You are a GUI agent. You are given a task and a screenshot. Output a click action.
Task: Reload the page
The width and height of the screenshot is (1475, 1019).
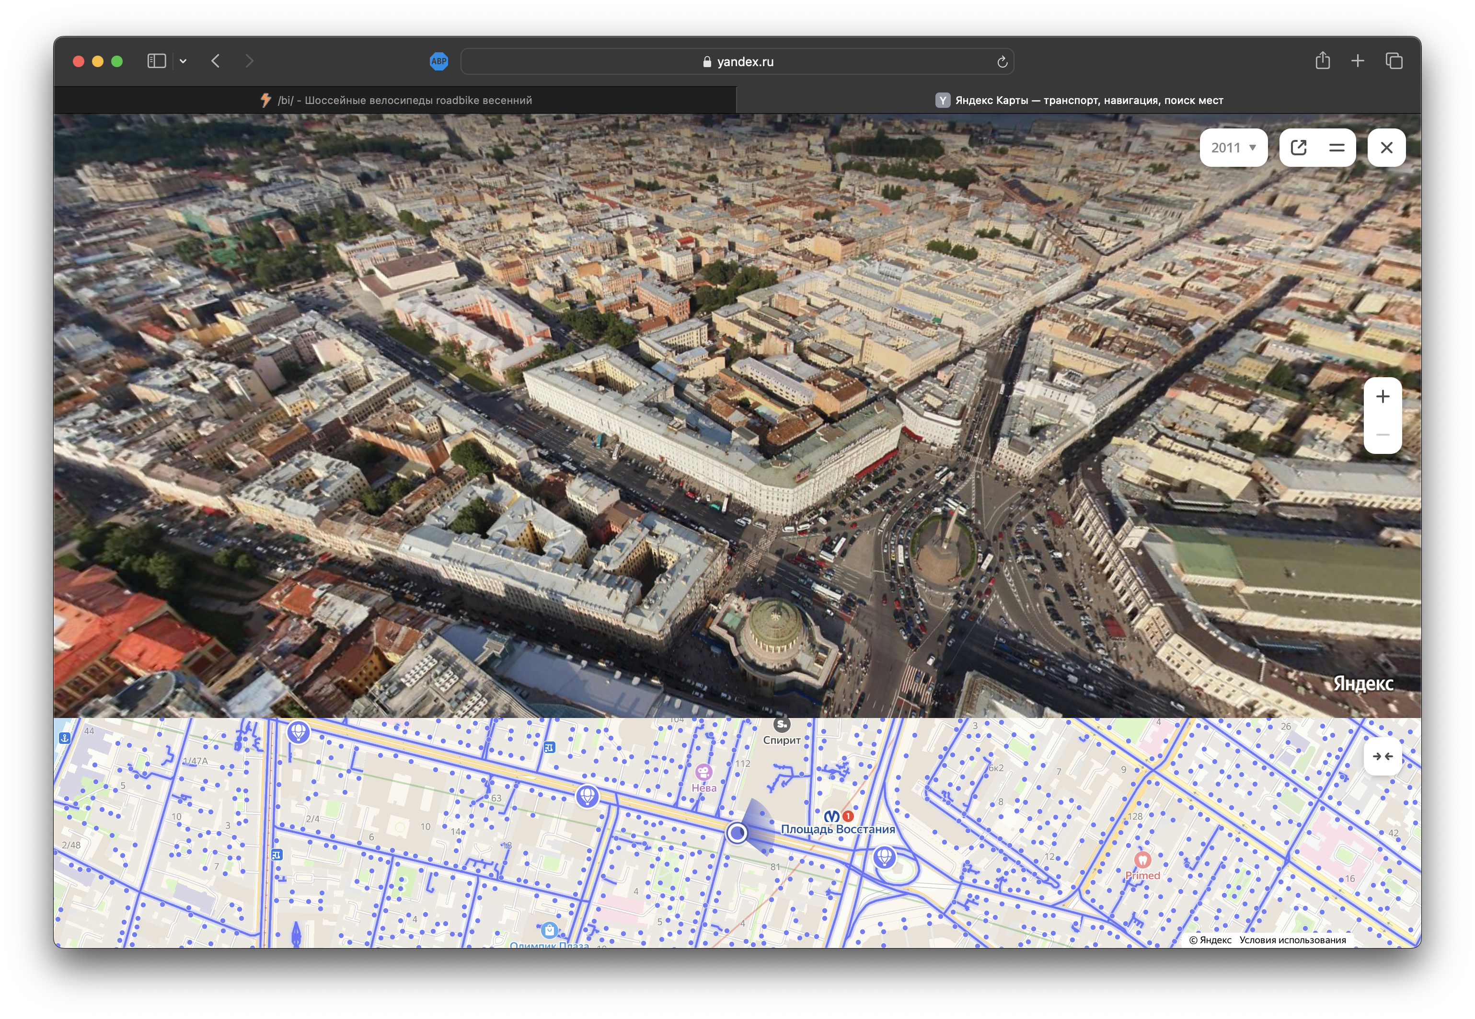(1002, 62)
